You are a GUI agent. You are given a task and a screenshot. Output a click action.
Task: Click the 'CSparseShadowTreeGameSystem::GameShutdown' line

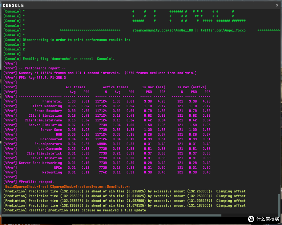click(x=67, y=187)
